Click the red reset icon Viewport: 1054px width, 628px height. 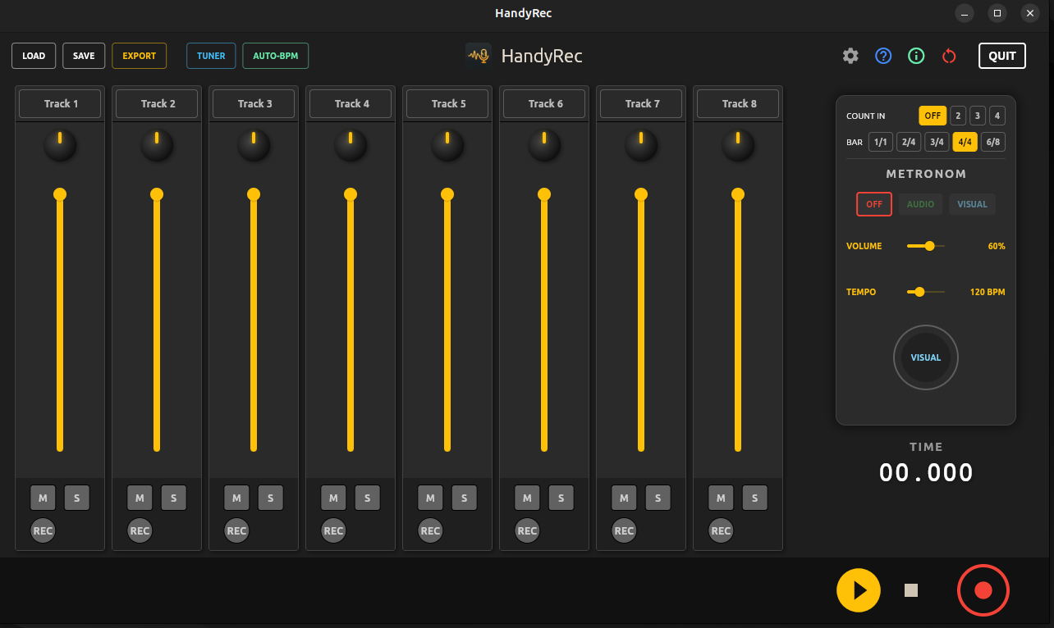(x=949, y=56)
